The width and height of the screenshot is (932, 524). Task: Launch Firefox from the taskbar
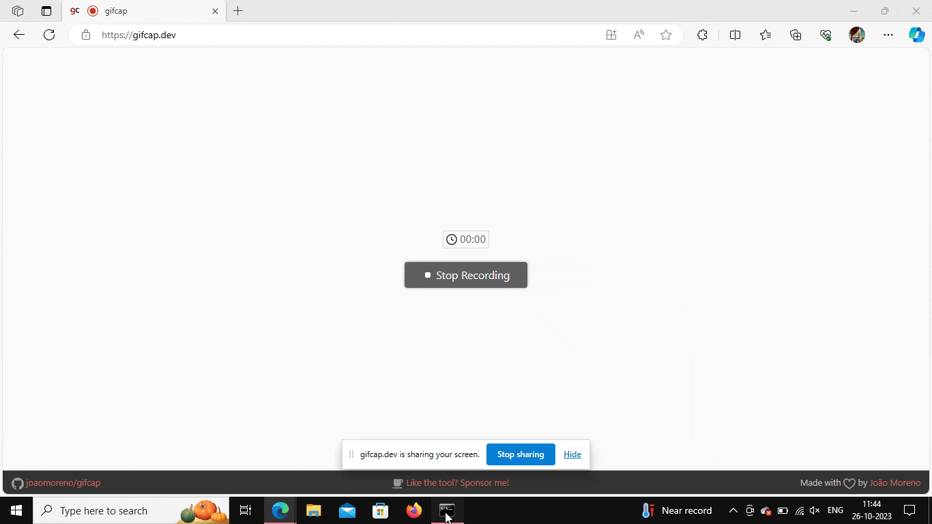[x=414, y=510]
